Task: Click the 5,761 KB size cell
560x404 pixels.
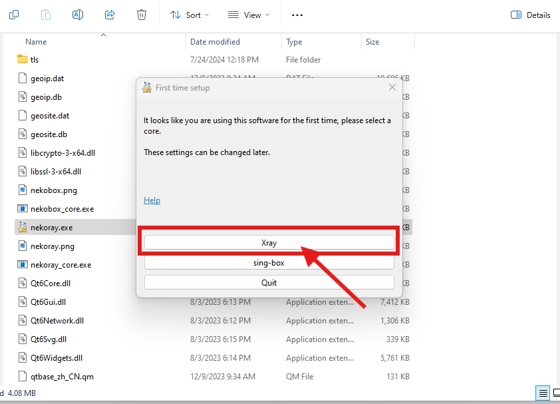Action: coord(394,358)
